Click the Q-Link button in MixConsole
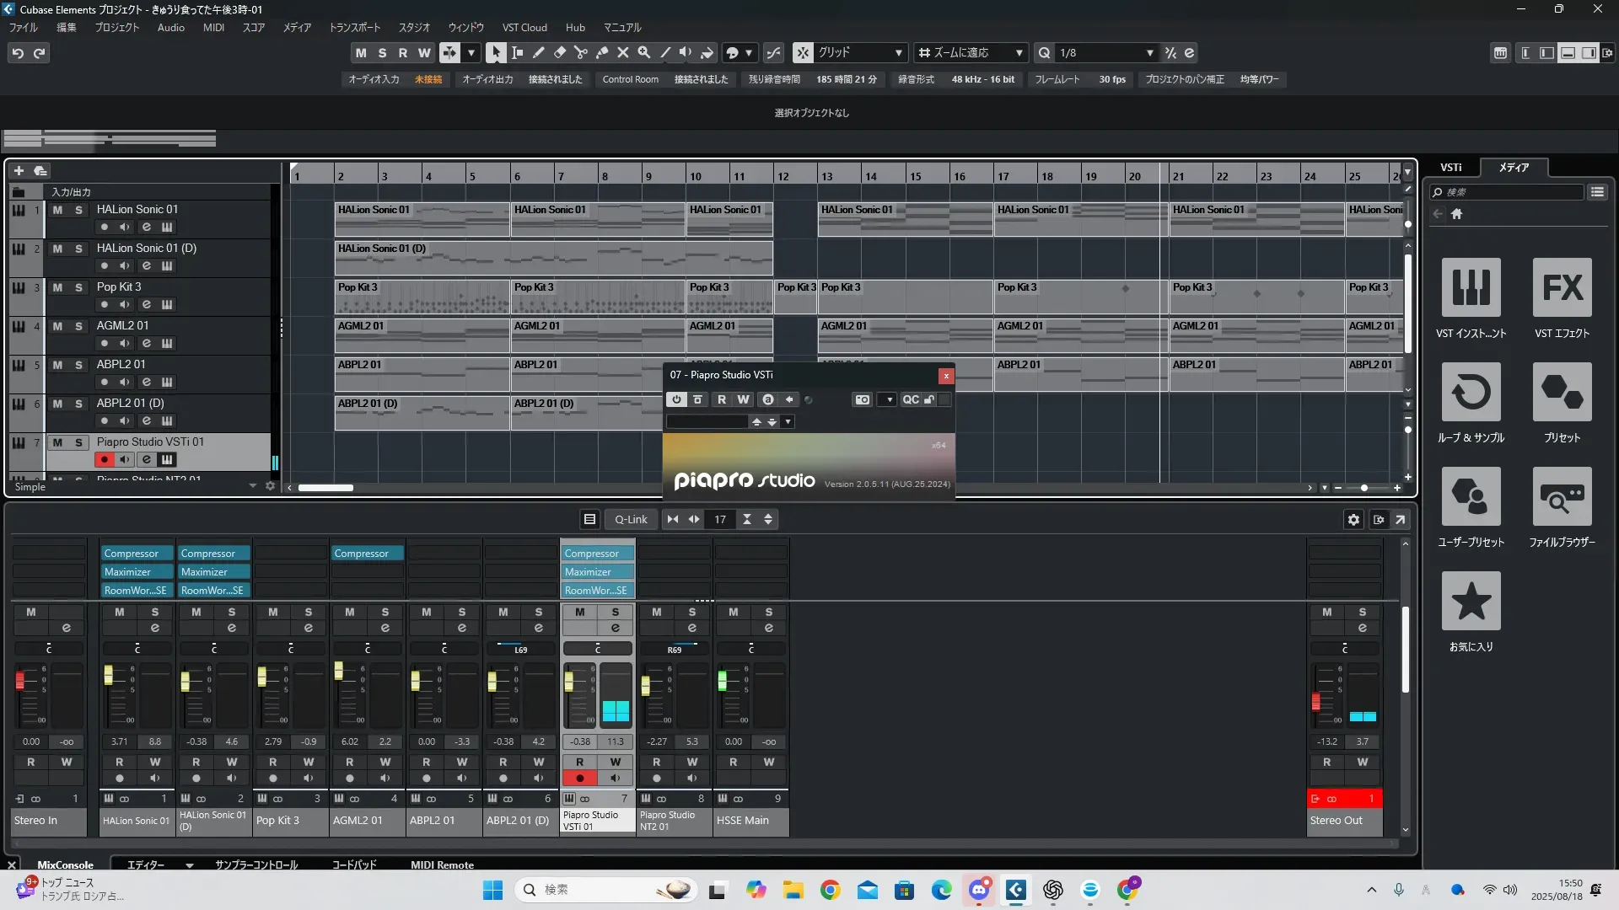The image size is (1619, 910). coord(630,520)
